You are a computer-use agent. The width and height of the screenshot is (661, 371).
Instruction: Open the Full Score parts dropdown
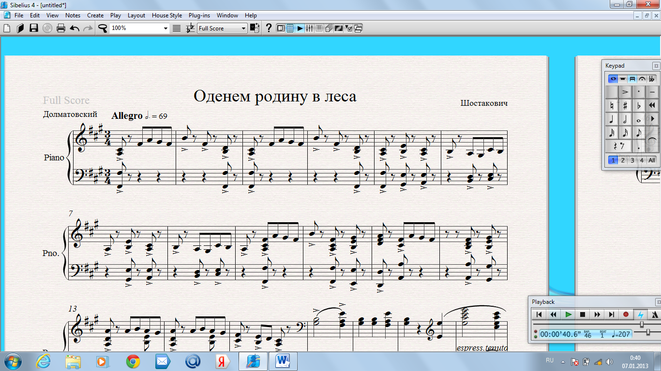pyautogui.click(x=223, y=28)
